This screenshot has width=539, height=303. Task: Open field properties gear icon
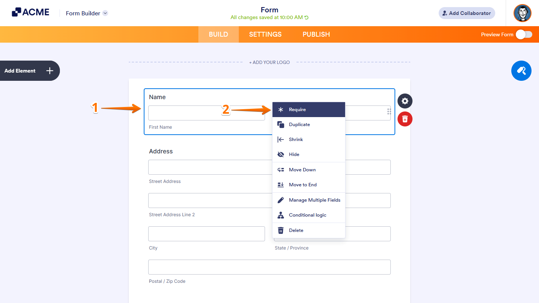point(405,101)
